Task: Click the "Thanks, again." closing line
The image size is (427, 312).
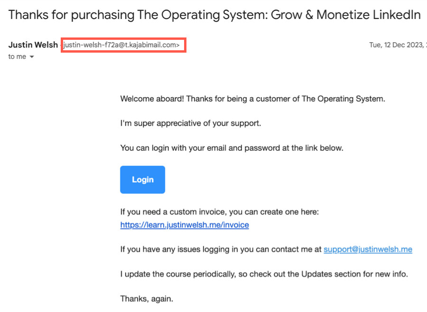Action: click(x=147, y=299)
